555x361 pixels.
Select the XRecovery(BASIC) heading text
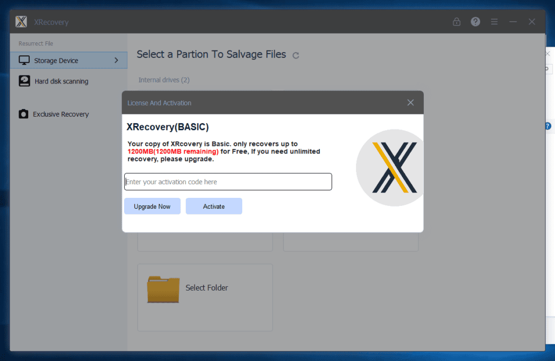167,126
